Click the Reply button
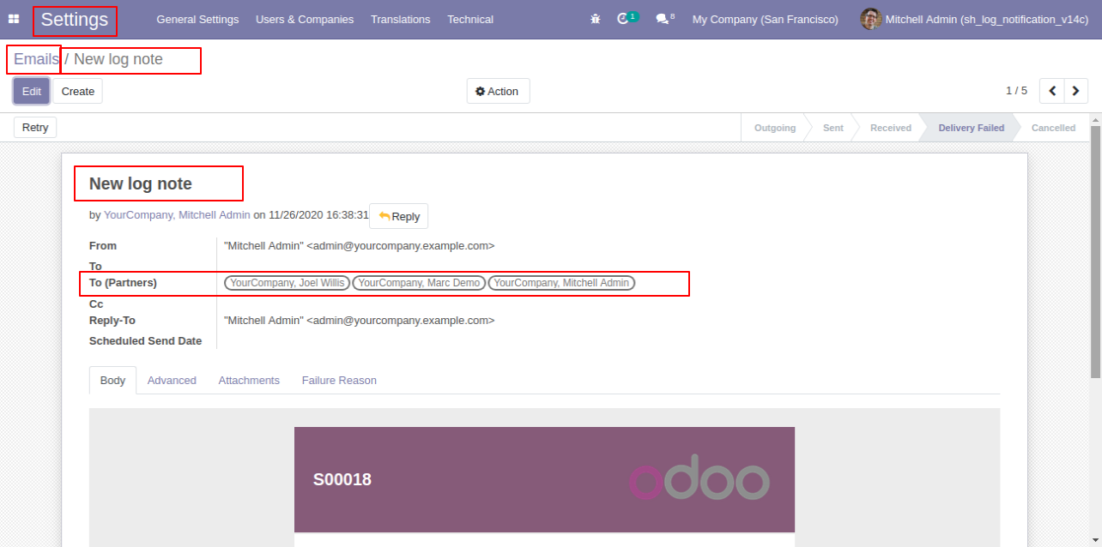The image size is (1102, 547). point(399,216)
